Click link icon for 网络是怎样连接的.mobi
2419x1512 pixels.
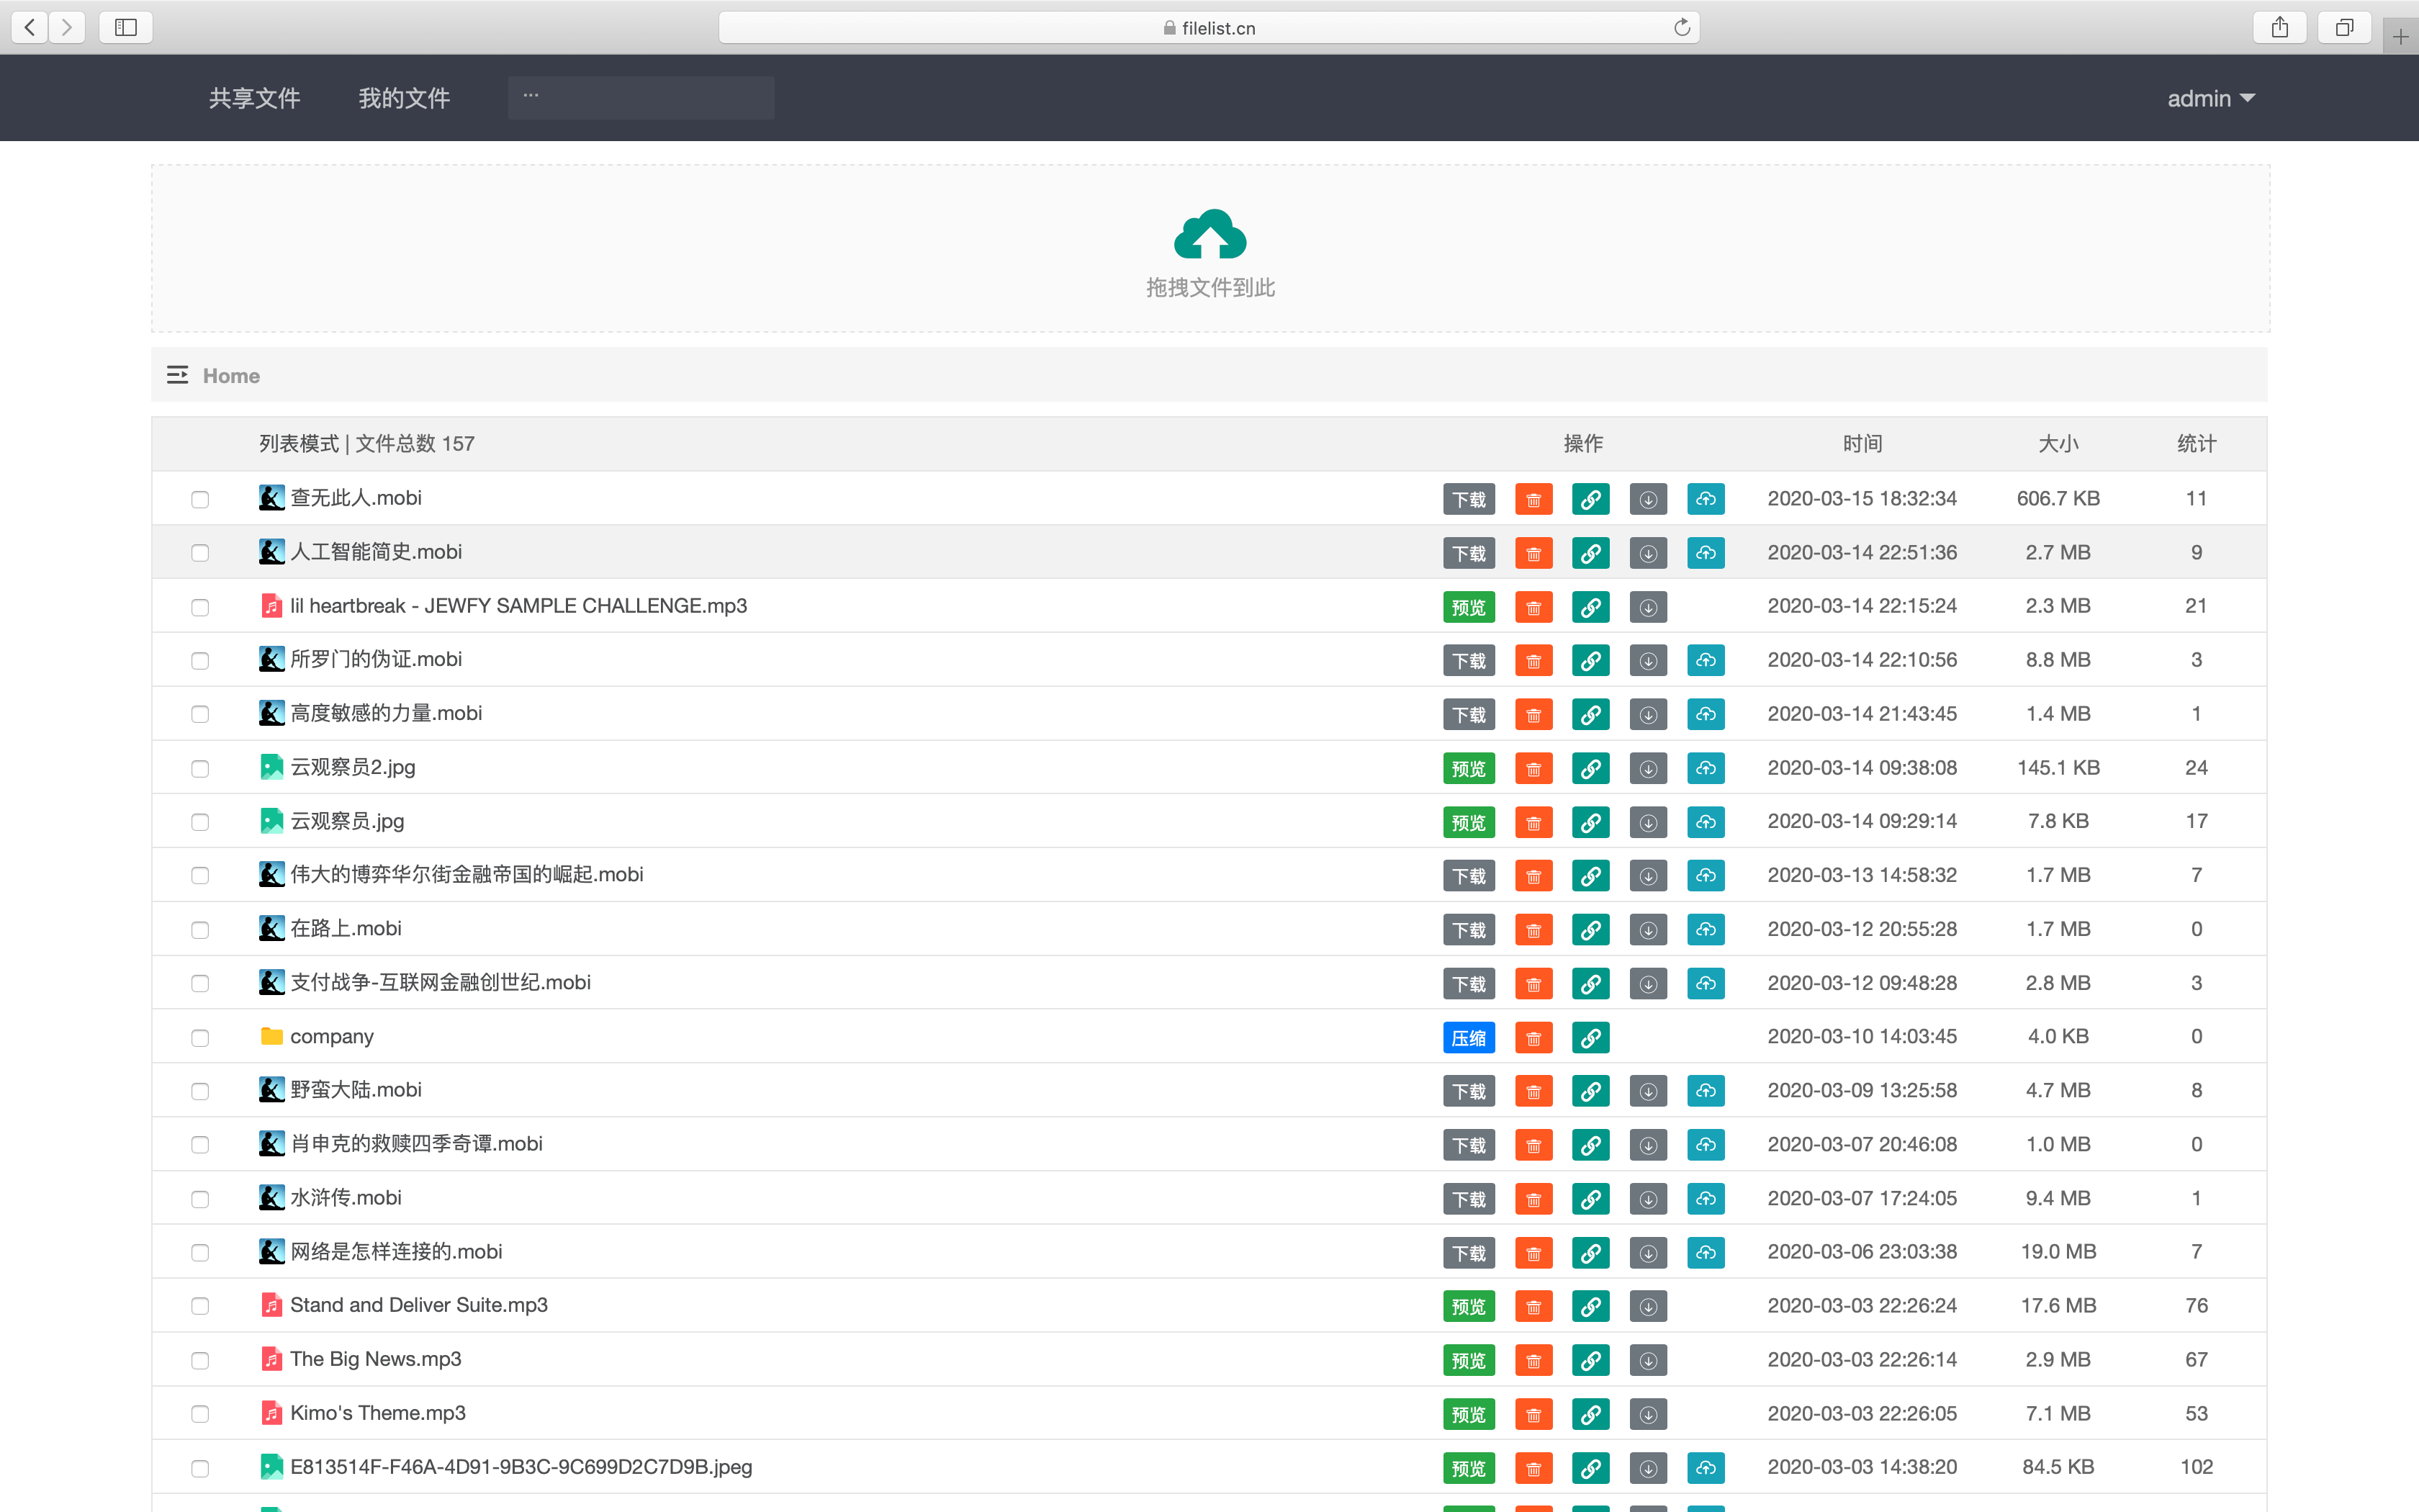1590,1253
